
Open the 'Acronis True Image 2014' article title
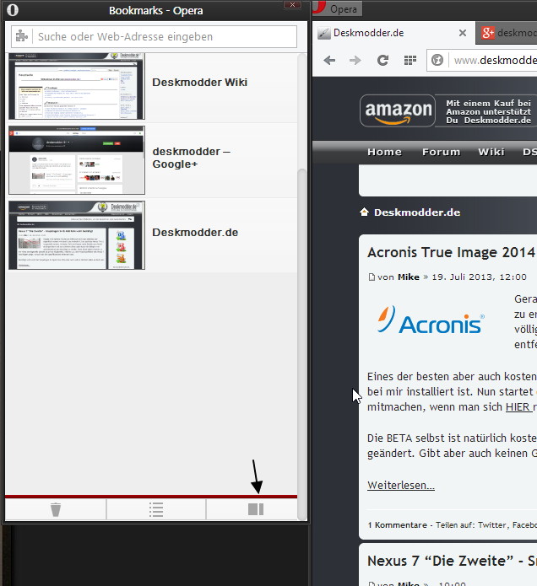(x=451, y=252)
